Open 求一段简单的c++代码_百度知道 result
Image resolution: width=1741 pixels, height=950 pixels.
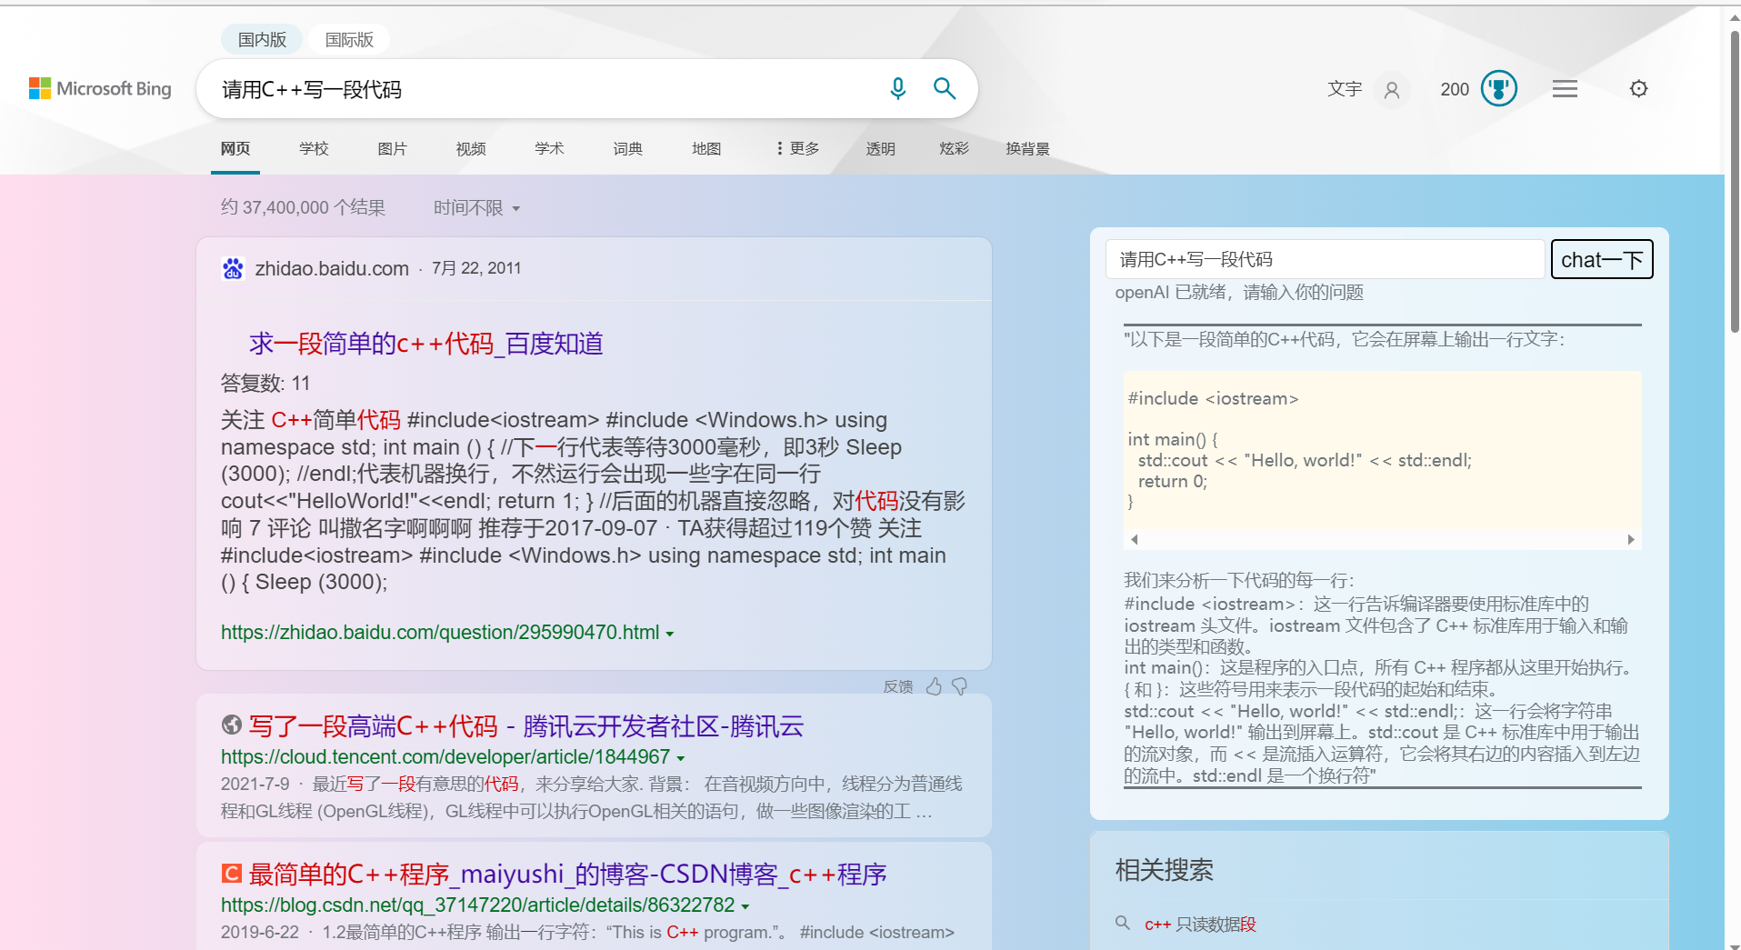pos(426,344)
